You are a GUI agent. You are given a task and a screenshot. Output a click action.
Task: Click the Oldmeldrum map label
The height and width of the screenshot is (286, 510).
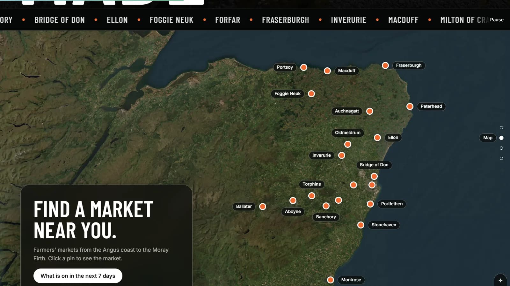coord(348,133)
